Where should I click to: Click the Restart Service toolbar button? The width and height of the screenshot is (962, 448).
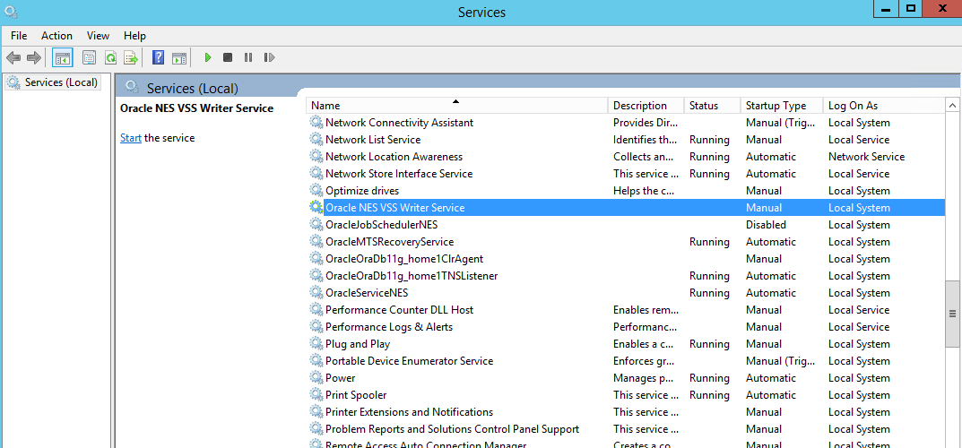click(269, 57)
